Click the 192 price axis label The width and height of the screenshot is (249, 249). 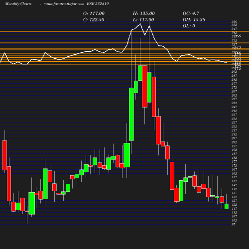[234, 150]
